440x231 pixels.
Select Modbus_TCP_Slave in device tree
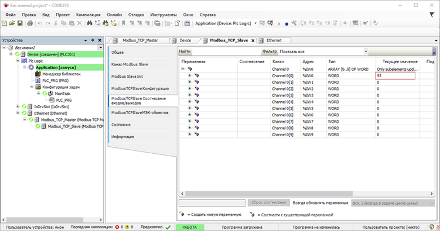pyautogui.click(x=75, y=126)
